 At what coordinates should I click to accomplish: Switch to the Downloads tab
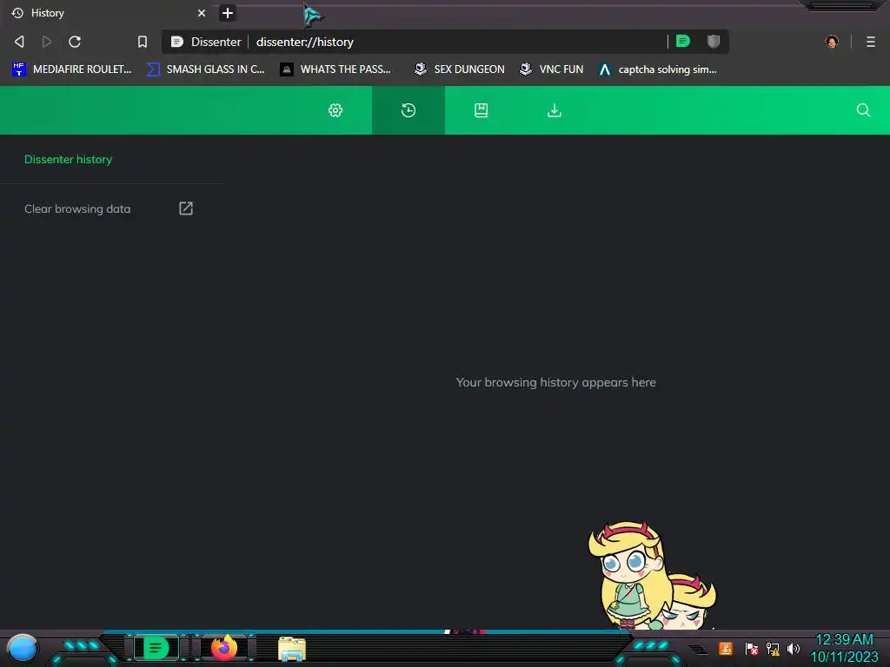click(554, 110)
